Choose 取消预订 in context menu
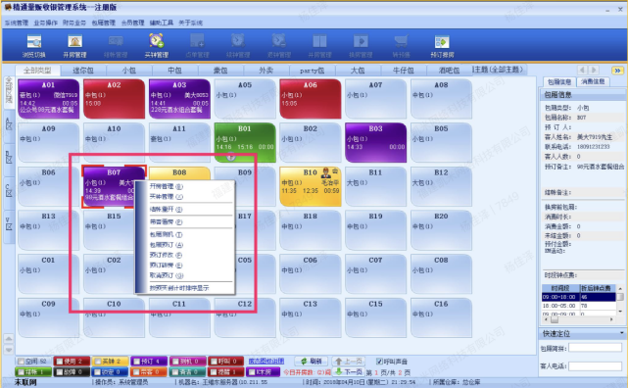The image size is (628, 388). (x=167, y=275)
